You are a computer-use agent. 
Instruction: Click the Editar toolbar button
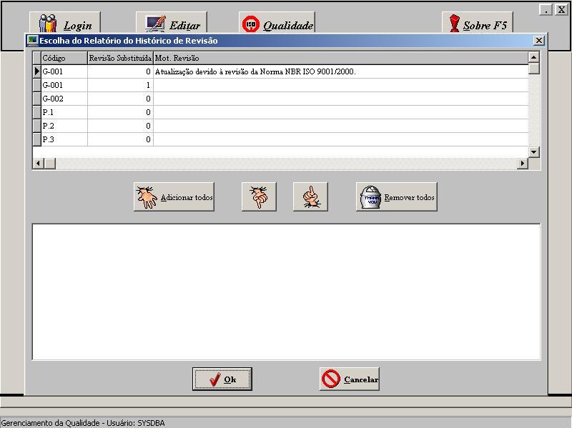(x=172, y=24)
